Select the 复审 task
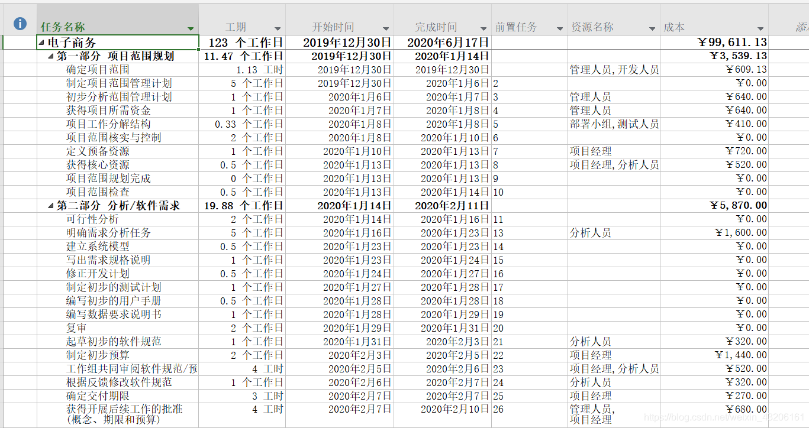The width and height of the screenshot is (809, 428). tap(76, 328)
